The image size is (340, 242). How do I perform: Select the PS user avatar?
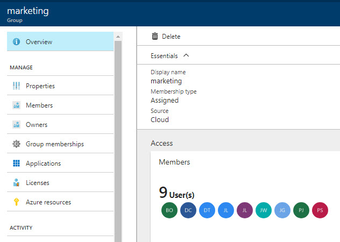click(x=320, y=210)
